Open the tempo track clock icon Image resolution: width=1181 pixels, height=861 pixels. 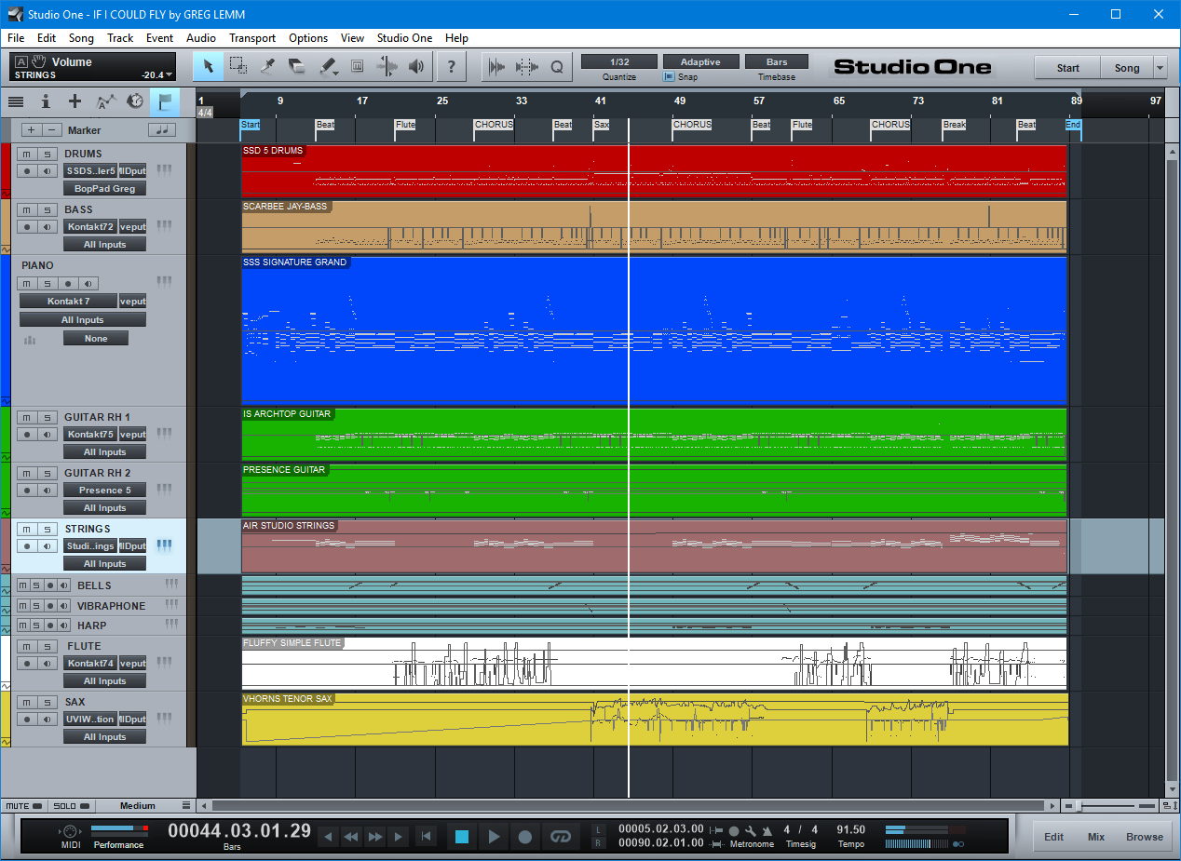136,101
